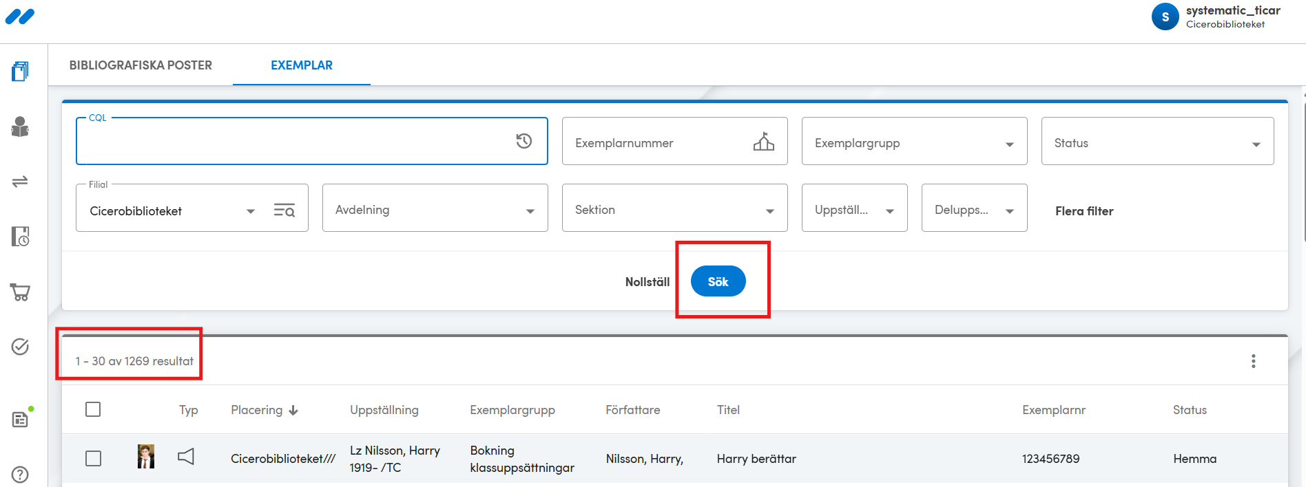
Task: Click the Filial advanced list search icon
Action: pyautogui.click(x=284, y=210)
